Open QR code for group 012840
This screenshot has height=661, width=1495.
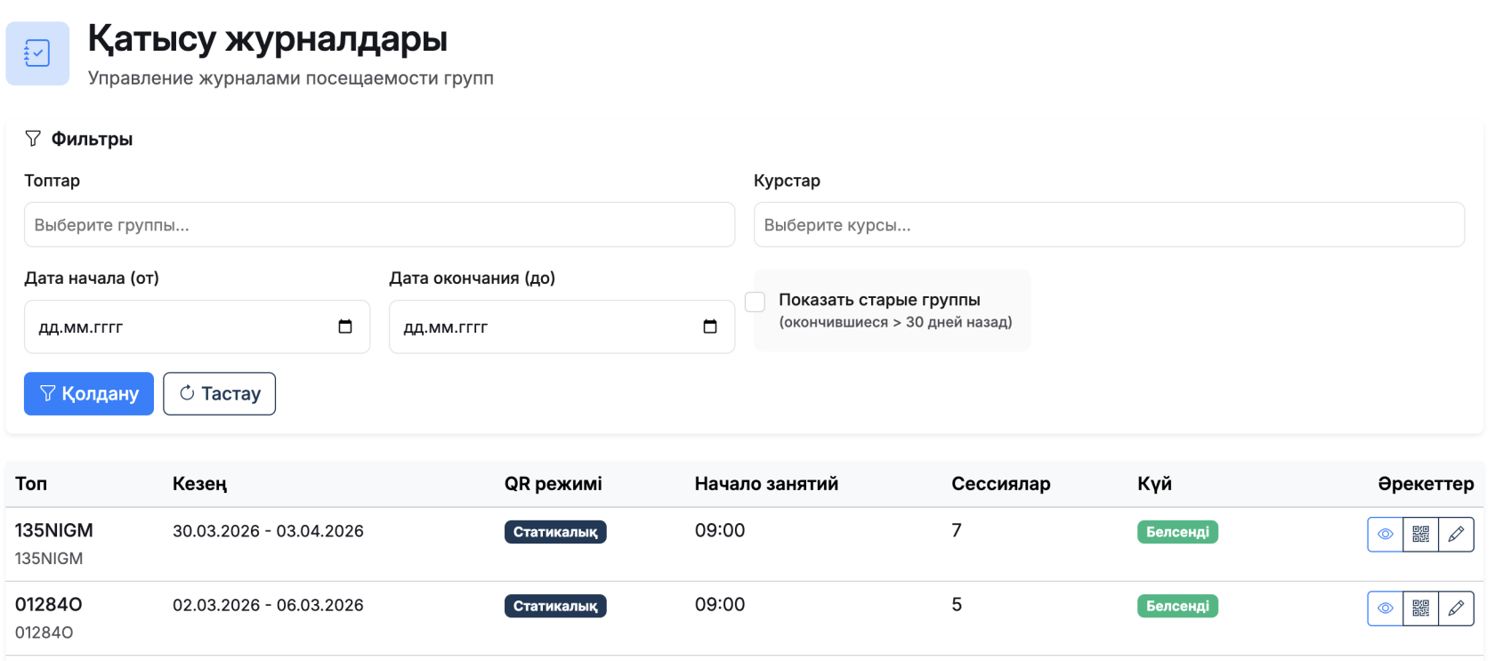point(1420,609)
